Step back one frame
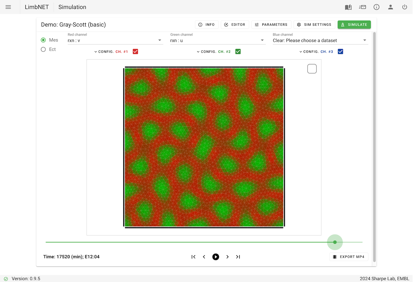 tap(204, 257)
